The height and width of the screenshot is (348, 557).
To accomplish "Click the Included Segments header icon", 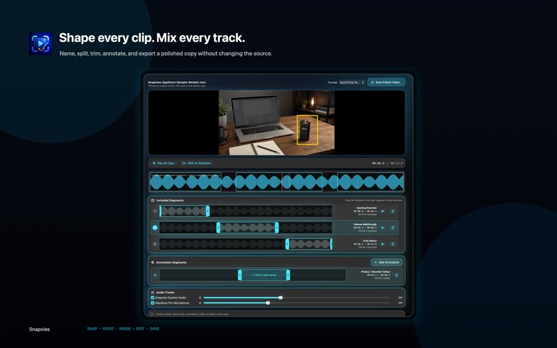I will (153, 200).
